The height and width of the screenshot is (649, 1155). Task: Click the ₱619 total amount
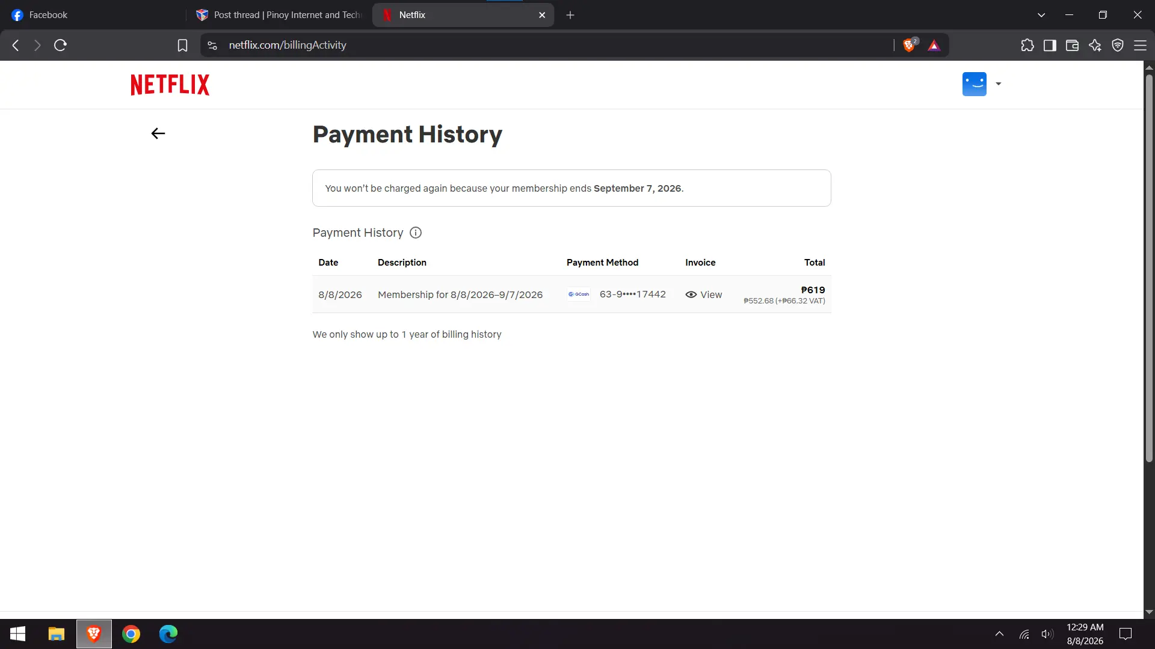pyautogui.click(x=813, y=290)
